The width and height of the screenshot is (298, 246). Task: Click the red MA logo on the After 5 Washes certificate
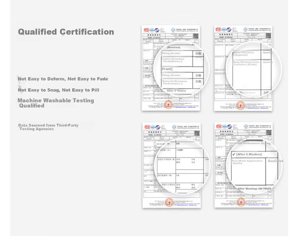tap(219, 126)
